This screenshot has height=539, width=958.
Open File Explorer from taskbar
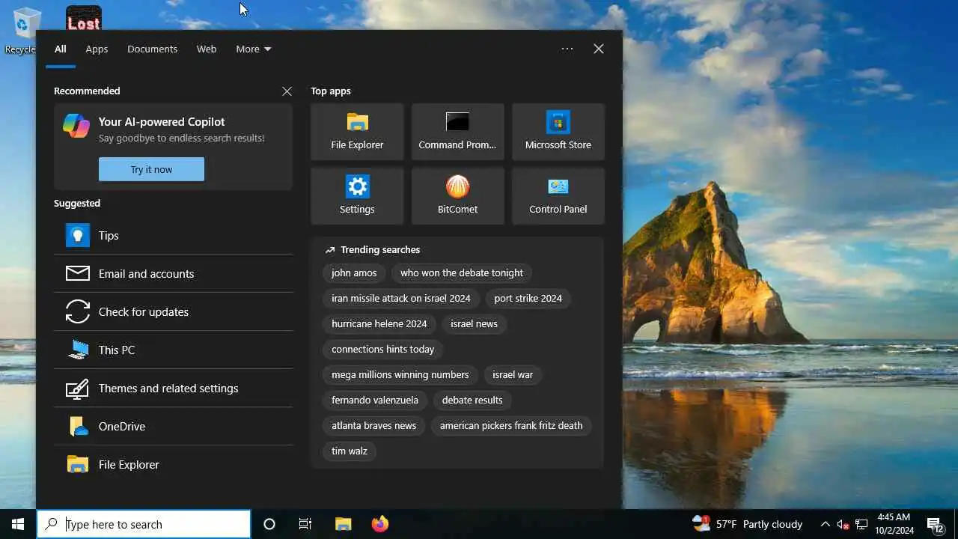point(343,524)
